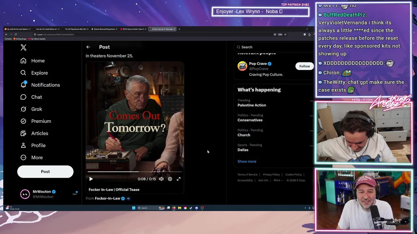Open Grok from the sidebar
Image resolution: width=417 pixels, height=234 pixels.
point(31,109)
